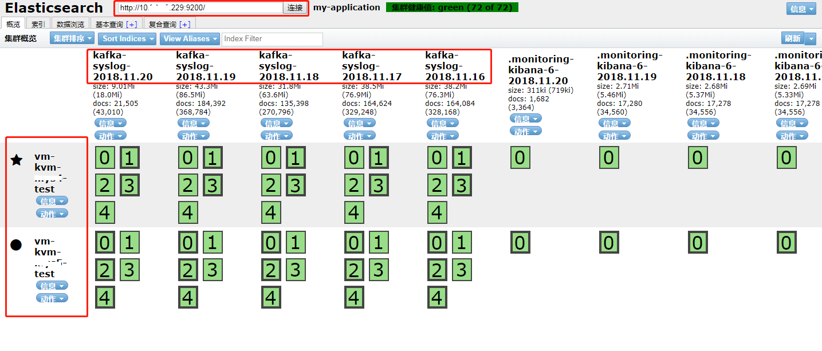
Task: Open 信息 menu of the star master node
Action: pyautogui.click(x=52, y=201)
